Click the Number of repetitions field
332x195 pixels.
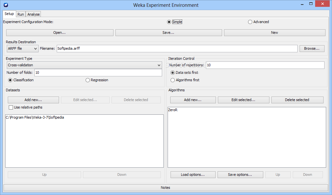click(265, 65)
